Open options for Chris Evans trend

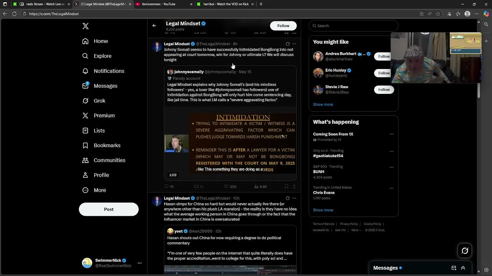tap(391, 188)
